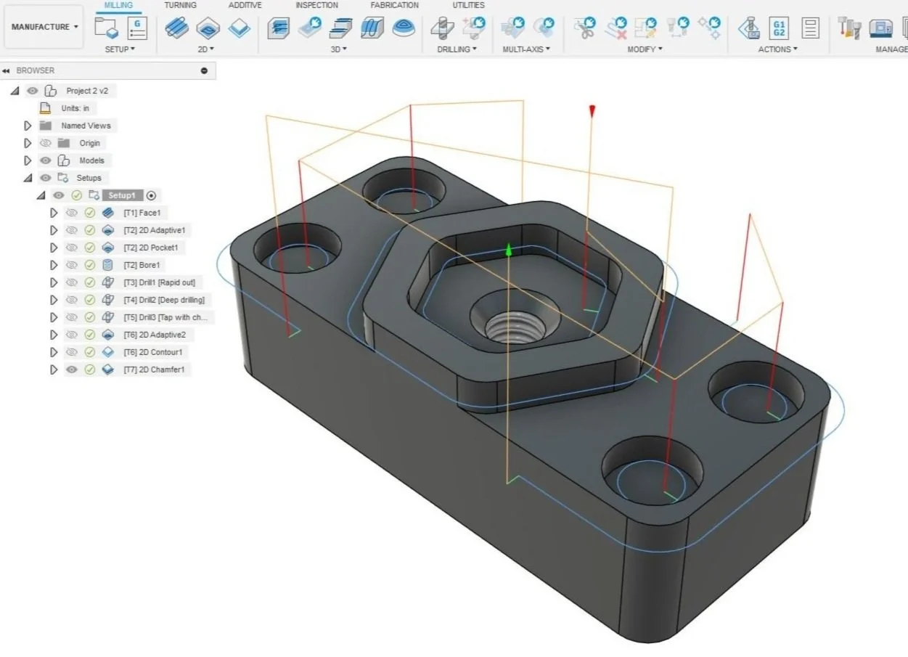Screen dimensions: 908x657
Task: Choose the dome-shaped last 3D icon
Action: [x=404, y=28]
